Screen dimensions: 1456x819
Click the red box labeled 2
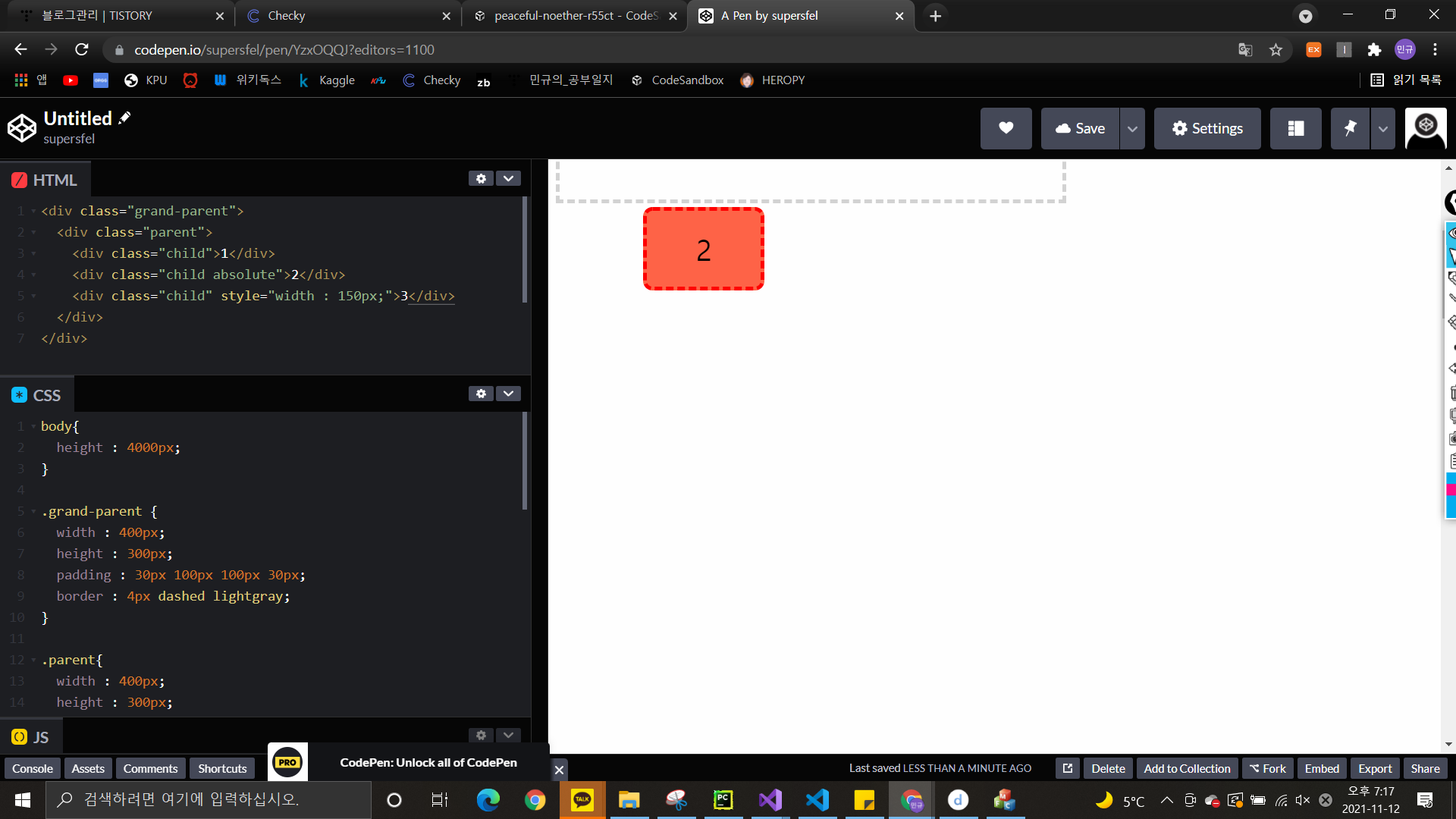(703, 249)
